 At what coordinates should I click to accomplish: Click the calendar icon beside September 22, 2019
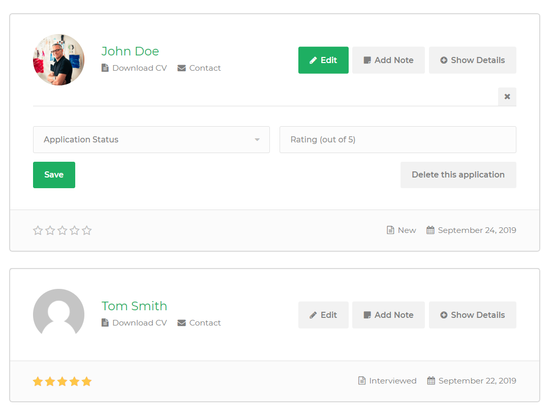tap(431, 381)
